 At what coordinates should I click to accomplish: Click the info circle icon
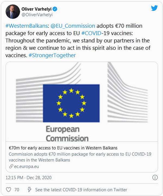coord(155,177)
